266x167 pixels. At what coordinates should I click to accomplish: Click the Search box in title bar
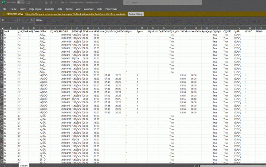(163, 2)
